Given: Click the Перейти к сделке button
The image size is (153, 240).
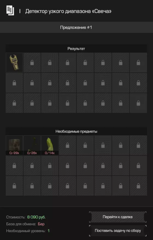Looking at the screenshot, I should click(118, 217).
